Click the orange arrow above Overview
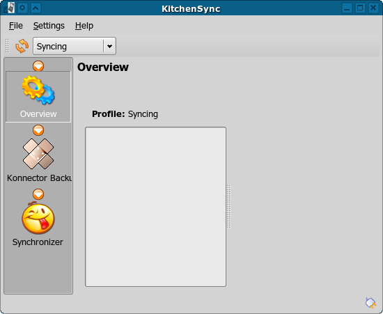Image resolution: width=383 pixels, height=314 pixels. [38, 66]
